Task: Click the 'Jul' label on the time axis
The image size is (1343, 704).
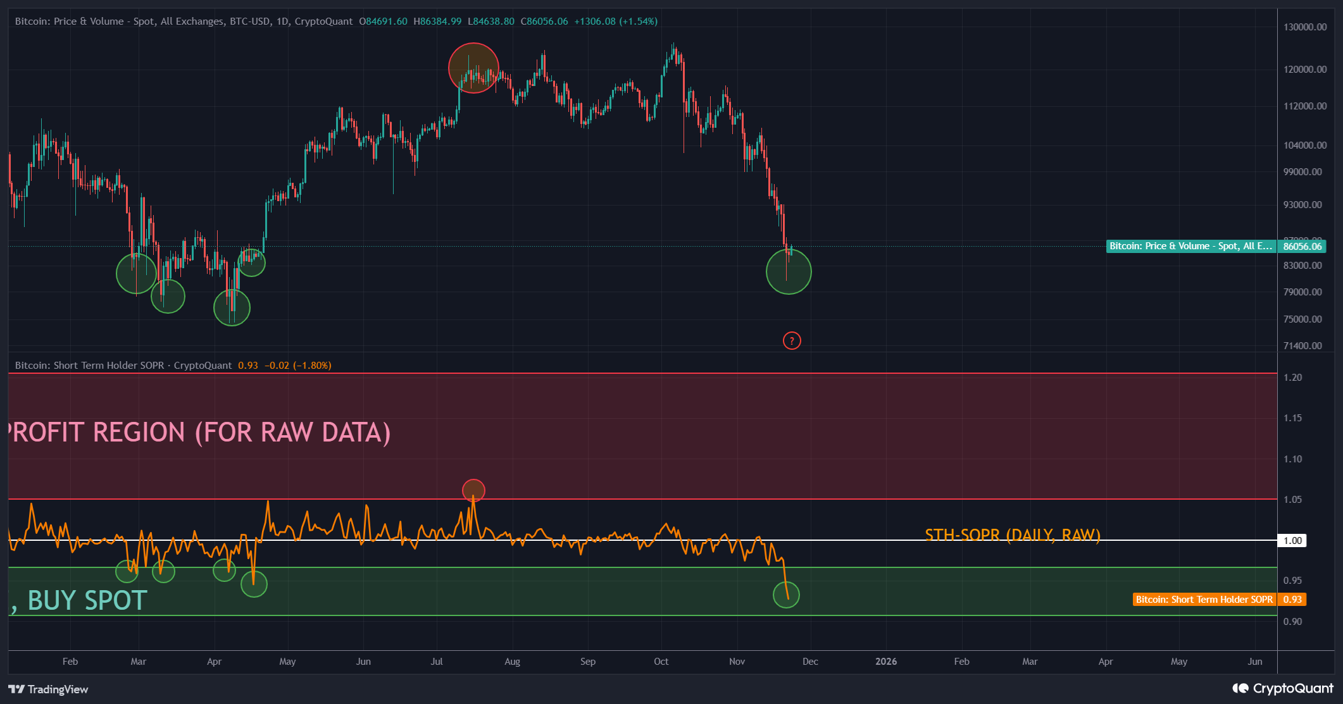Action: click(x=437, y=662)
